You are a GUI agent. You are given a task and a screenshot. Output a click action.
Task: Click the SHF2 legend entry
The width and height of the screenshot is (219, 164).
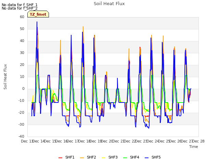tap(88, 157)
